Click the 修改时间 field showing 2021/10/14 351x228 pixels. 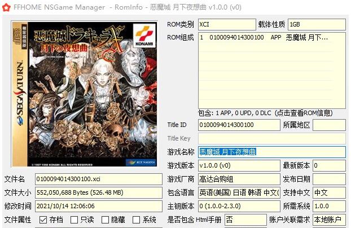pyautogui.click(x=99, y=206)
